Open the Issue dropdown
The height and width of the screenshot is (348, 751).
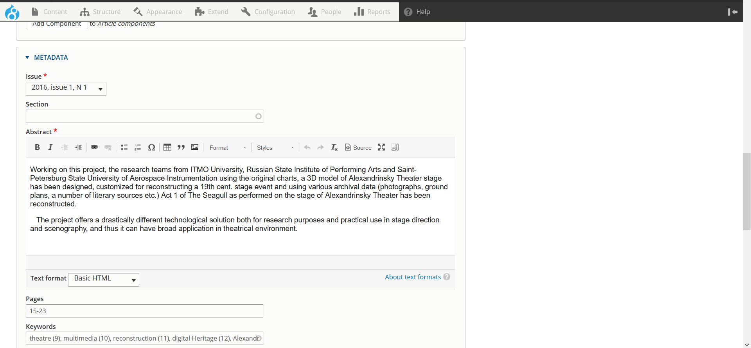coord(66,89)
